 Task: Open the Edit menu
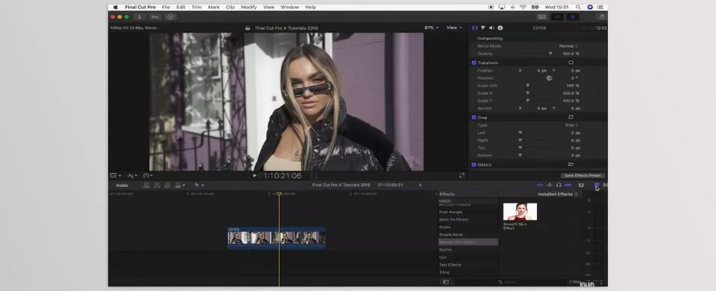coord(180,7)
